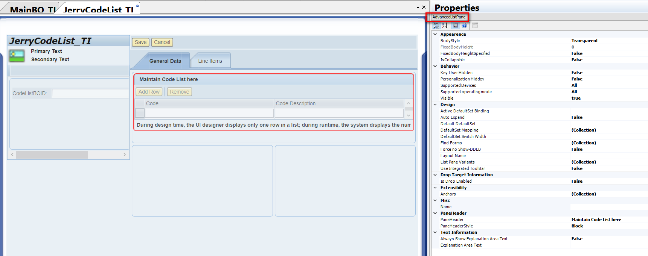This screenshot has width=648, height=256.
Task: Click the Cancel button in the designer
Action: [x=162, y=42]
